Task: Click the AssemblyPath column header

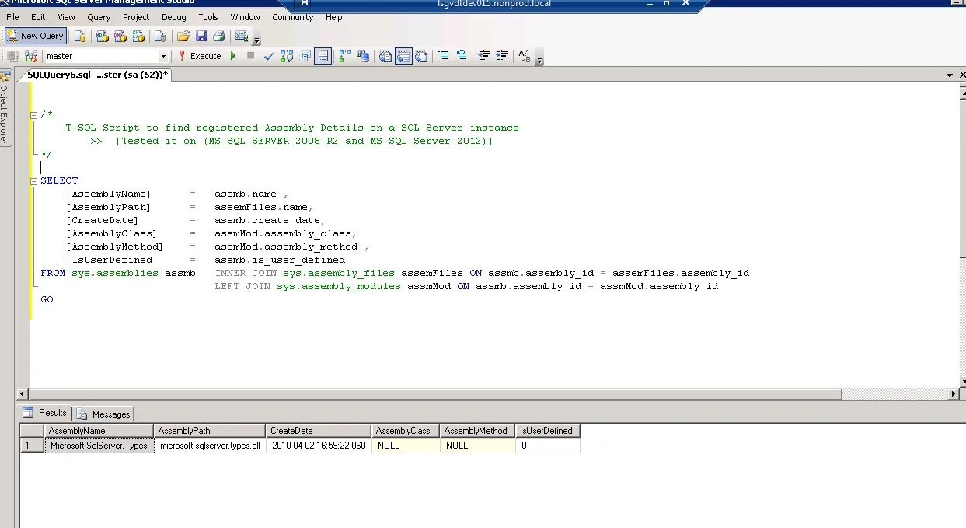Action: [210, 431]
